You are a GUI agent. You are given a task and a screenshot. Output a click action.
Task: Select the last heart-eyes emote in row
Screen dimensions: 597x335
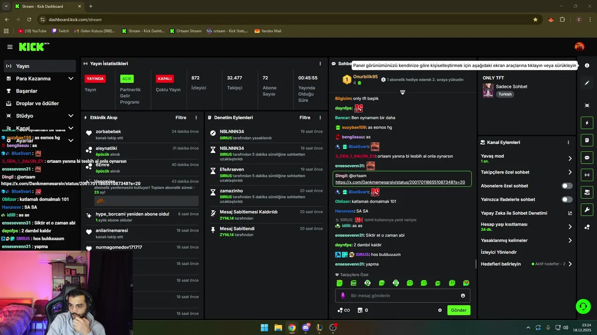(466, 283)
